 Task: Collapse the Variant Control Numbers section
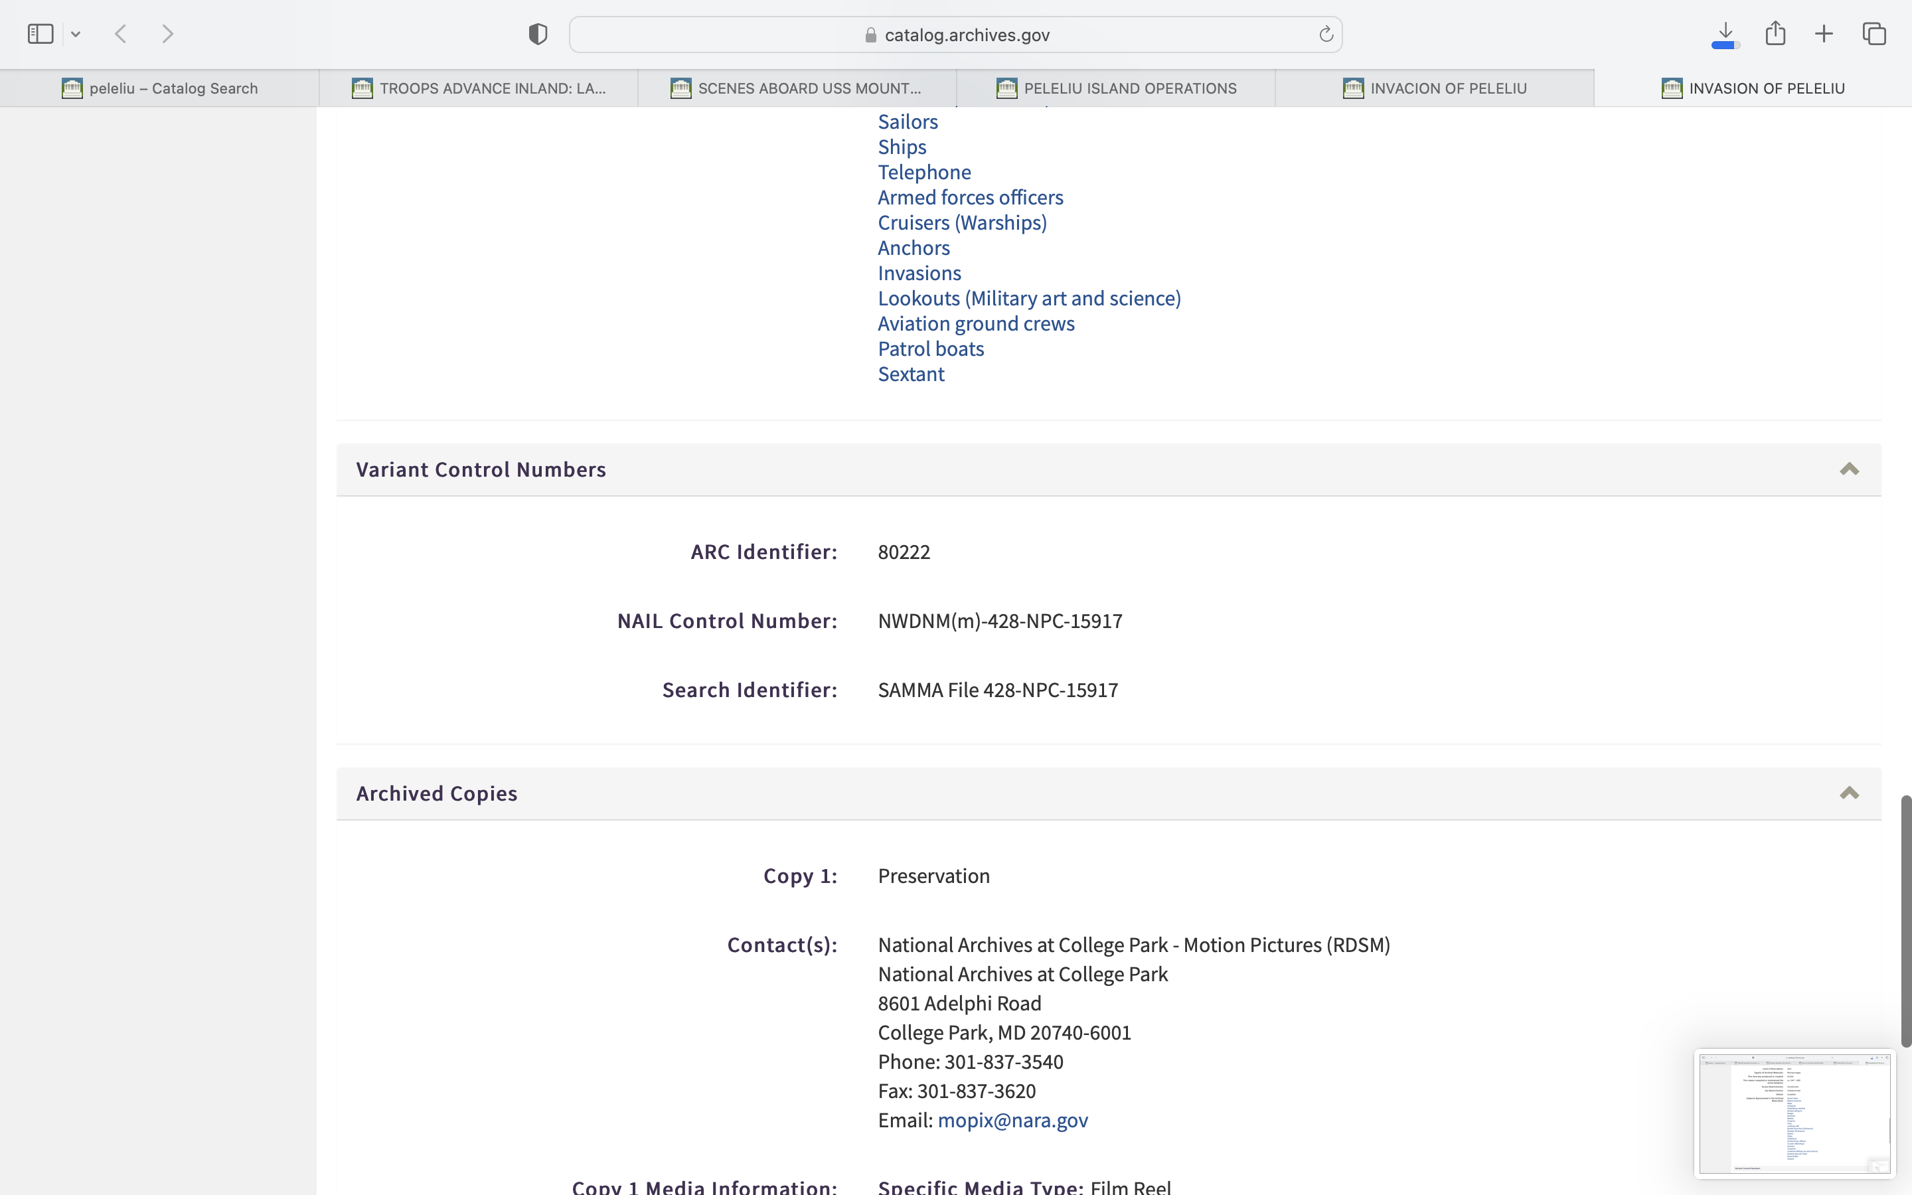pos(1849,469)
